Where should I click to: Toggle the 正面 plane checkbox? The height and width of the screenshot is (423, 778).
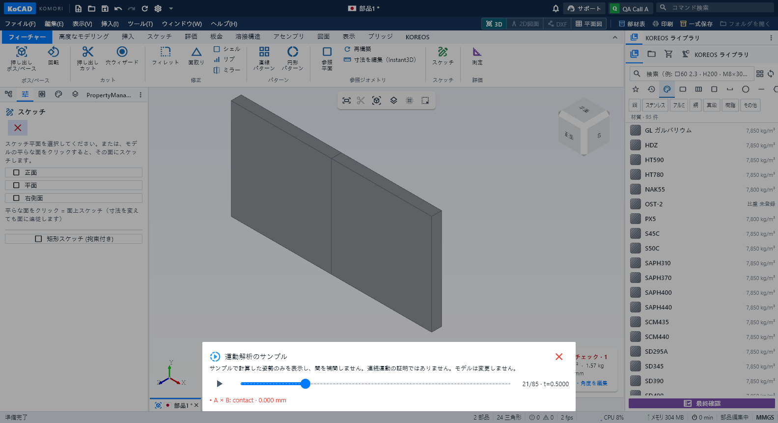coord(16,172)
